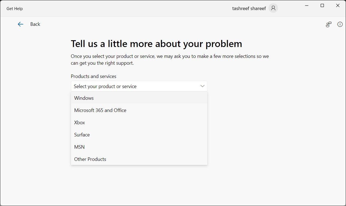
Task: Open feedback using the person-with-speech-bubble icon
Action: (x=328, y=24)
